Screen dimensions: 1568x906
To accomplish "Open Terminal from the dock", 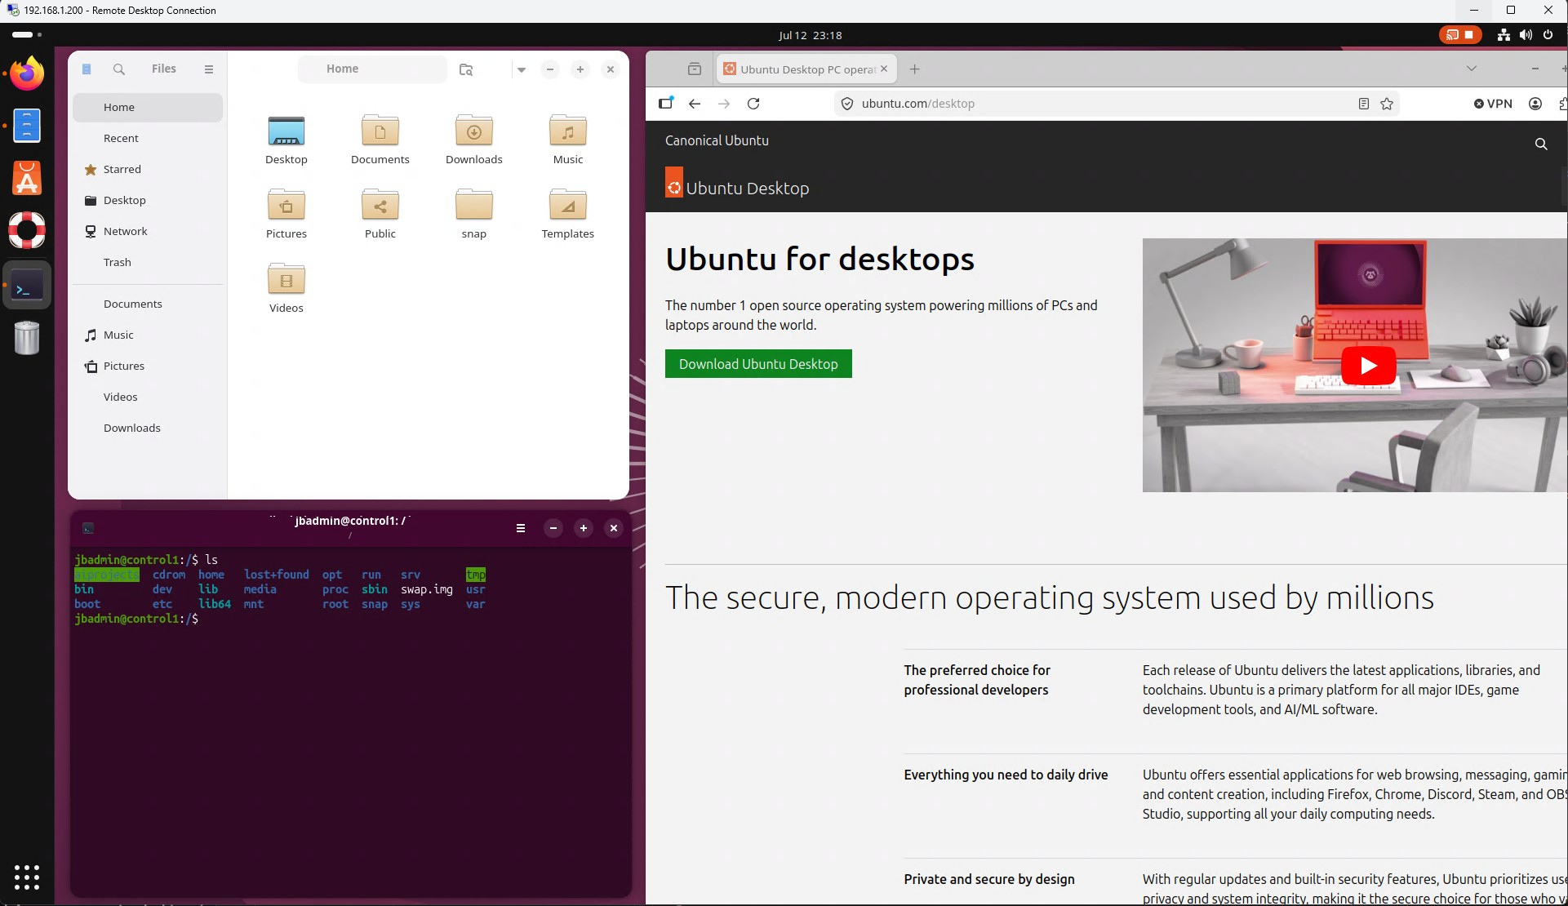I will [x=27, y=286].
